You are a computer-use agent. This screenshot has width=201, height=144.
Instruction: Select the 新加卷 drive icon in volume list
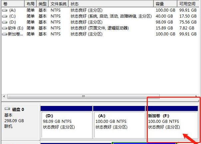[x=4, y=34]
